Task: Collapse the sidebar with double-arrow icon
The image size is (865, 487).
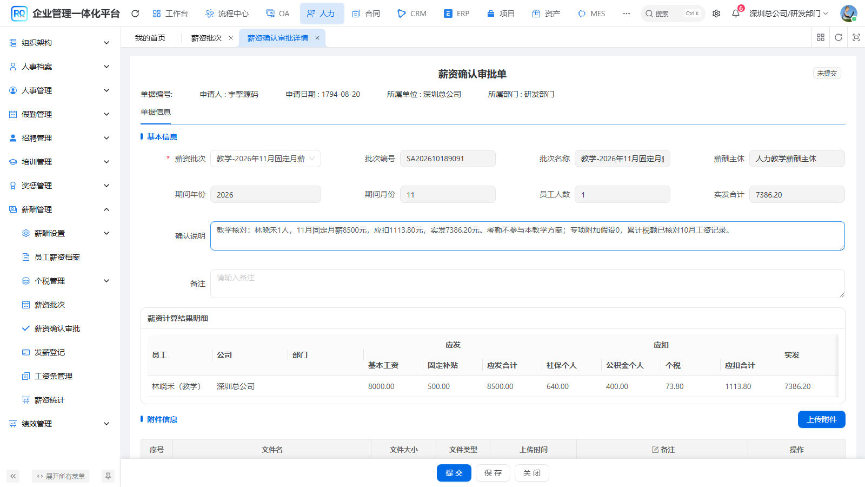Action: [13, 476]
